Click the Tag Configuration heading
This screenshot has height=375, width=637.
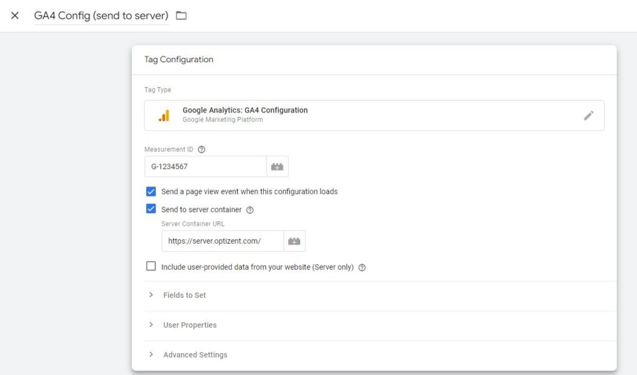179,60
